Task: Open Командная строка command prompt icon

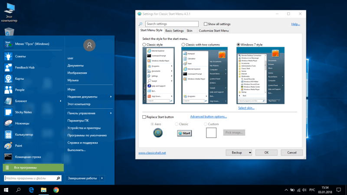Action: [8, 157]
